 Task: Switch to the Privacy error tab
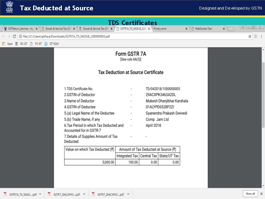pos(169,29)
